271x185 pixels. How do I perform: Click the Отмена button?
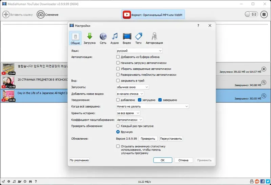point(183,160)
